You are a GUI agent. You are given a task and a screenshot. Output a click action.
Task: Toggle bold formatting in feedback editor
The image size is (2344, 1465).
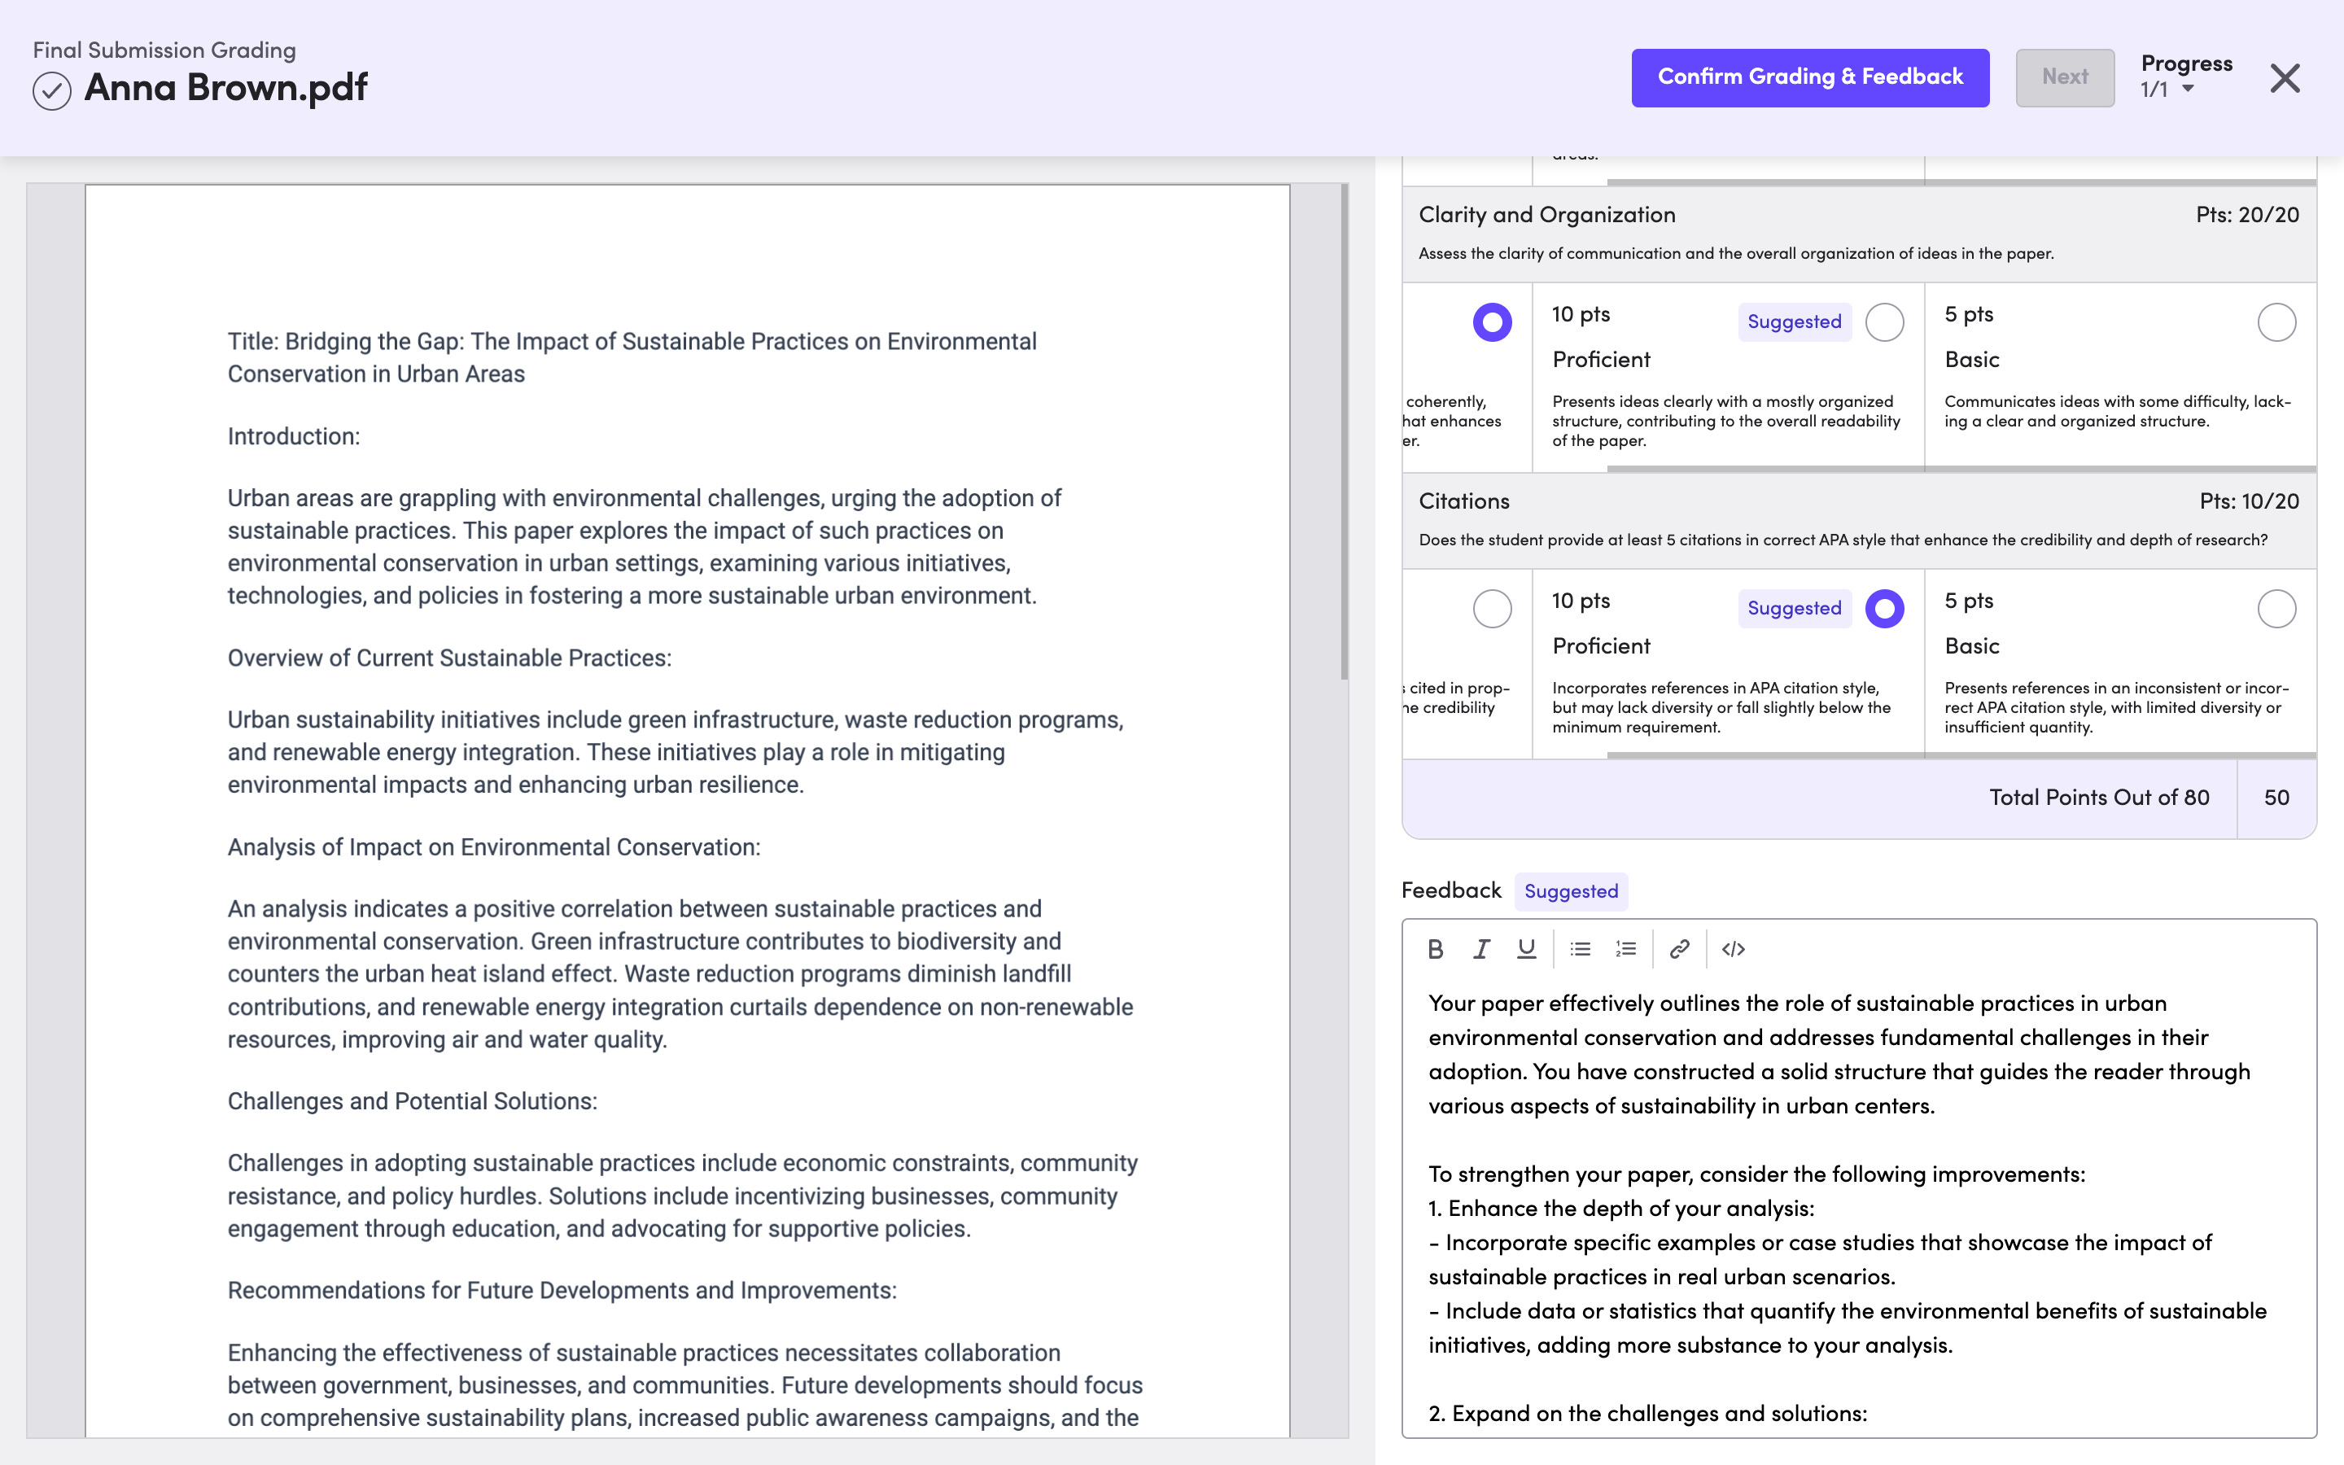[1437, 950]
